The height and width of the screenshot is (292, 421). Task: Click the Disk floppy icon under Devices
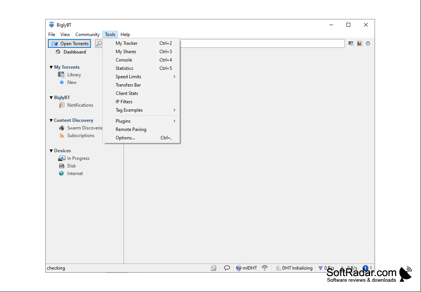pos(62,166)
